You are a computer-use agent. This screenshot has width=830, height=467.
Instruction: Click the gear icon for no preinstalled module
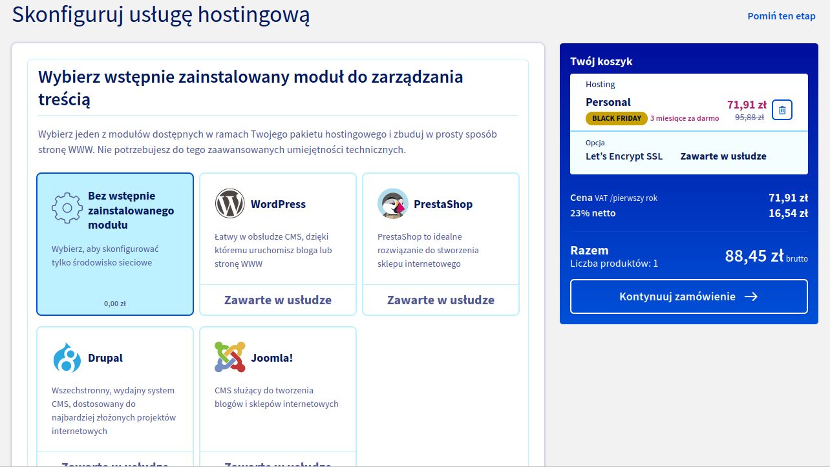[x=67, y=208]
